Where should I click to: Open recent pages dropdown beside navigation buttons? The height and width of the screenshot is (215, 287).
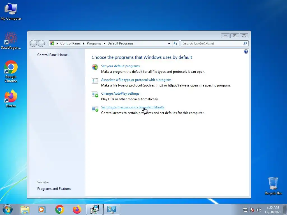click(x=47, y=43)
